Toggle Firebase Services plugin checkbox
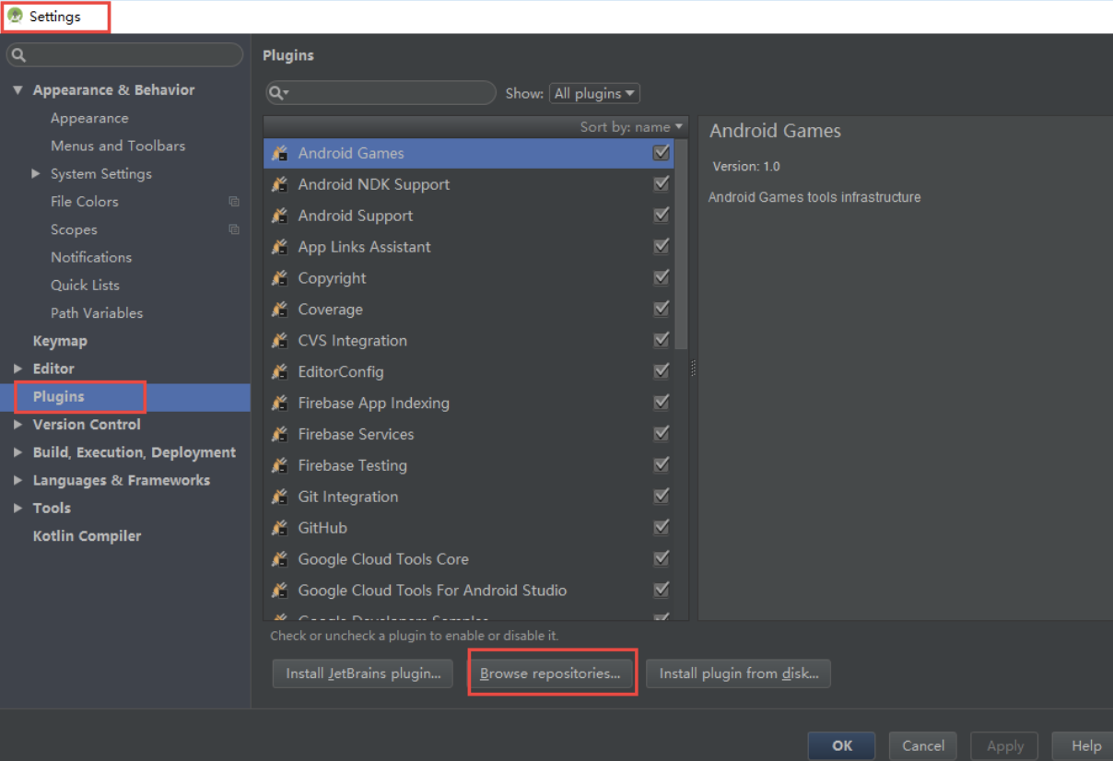Screen dimensions: 1113x761 [x=661, y=434]
